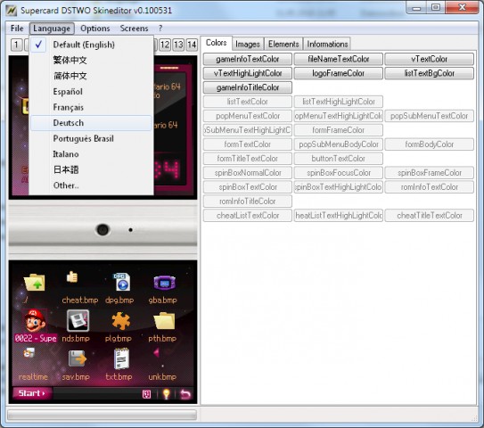Switch to screen 14 button
Screen dimensions: 484x428
(x=192, y=45)
